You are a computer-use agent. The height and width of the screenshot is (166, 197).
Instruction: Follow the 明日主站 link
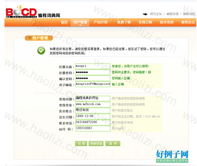(x=156, y=14)
